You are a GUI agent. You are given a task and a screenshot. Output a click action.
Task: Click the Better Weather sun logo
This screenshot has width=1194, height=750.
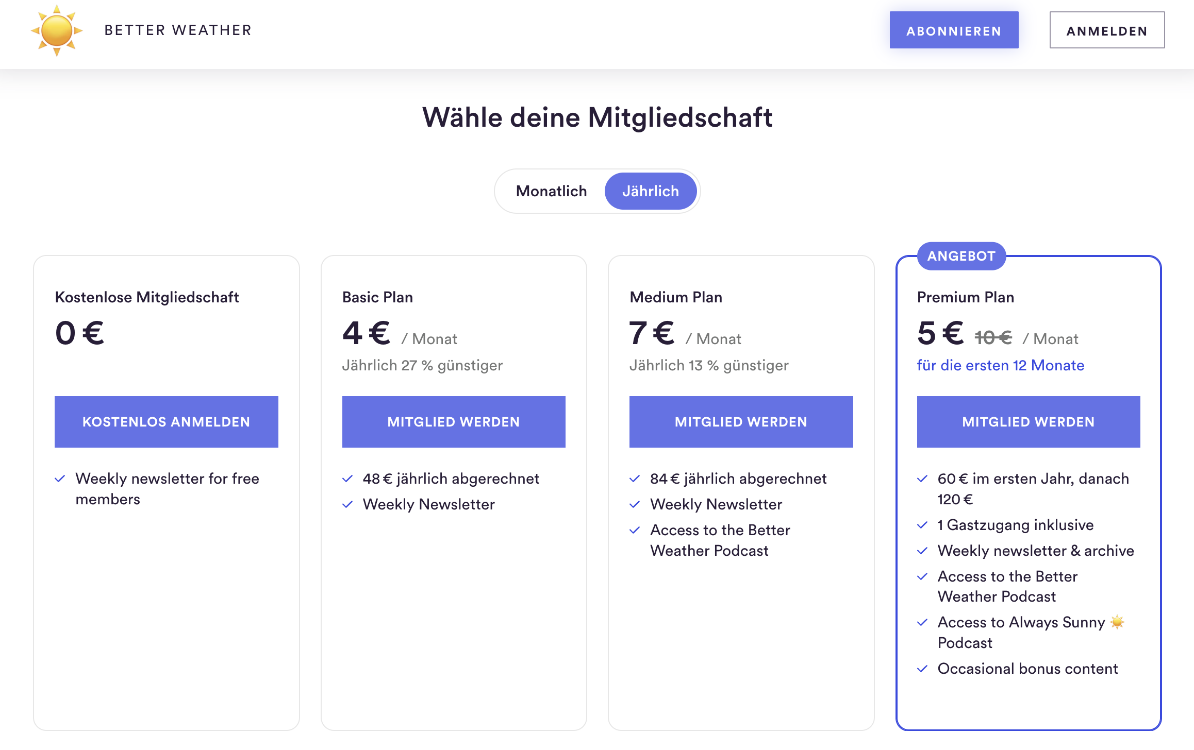click(57, 30)
